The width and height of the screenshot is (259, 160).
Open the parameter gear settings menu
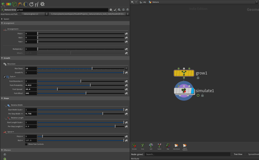(111, 10)
